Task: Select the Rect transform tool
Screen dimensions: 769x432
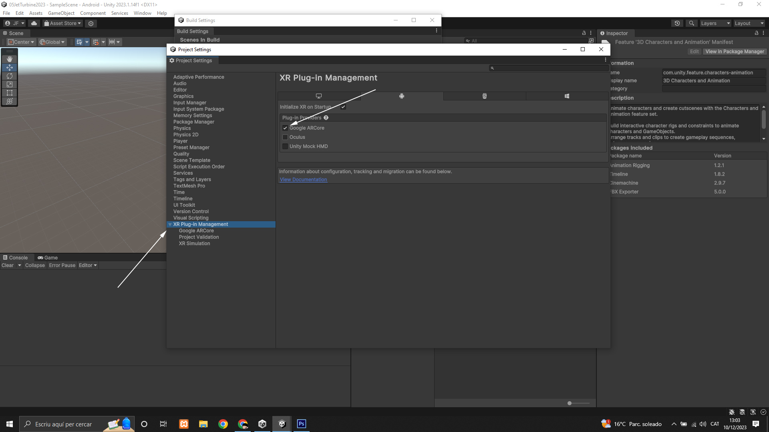Action: tap(10, 93)
